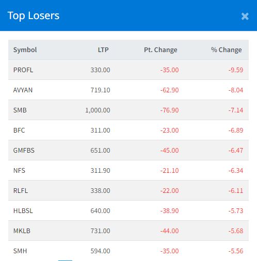Select the GMFBS symbol
Image resolution: width=257 pixels, height=261 pixels.
click(x=24, y=151)
